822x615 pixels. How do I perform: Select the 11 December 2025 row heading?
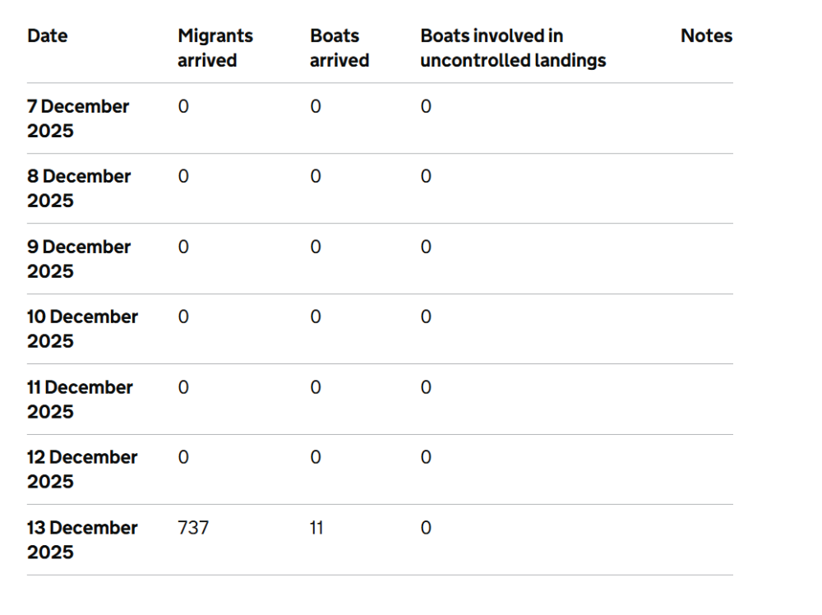click(x=80, y=400)
